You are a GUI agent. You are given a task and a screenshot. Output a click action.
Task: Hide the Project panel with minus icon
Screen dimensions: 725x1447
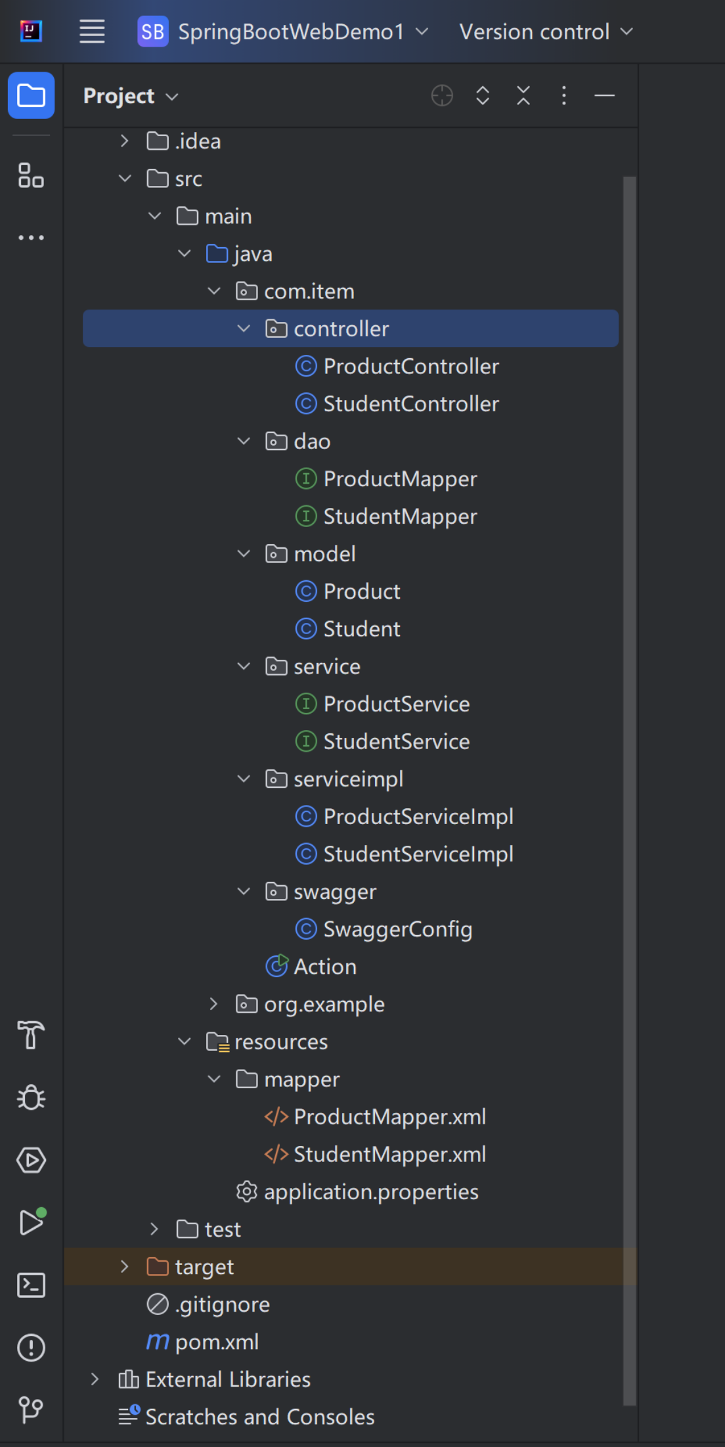[x=604, y=95]
